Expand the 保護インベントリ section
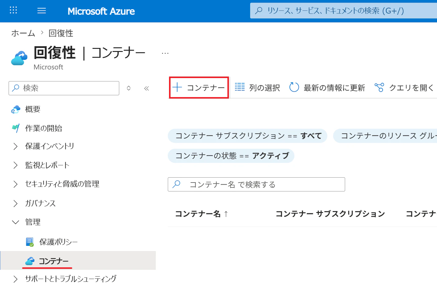The width and height of the screenshot is (437, 295). pos(15,147)
